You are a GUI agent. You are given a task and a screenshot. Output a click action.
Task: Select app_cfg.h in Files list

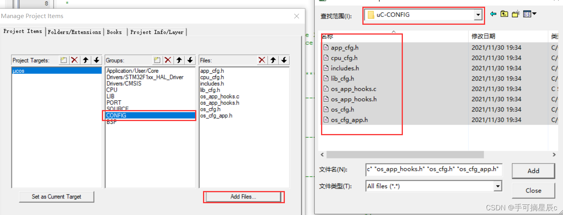(212, 71)
